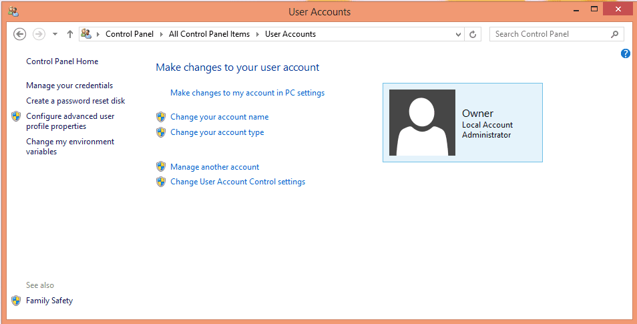The width and height of the screenshot is (637, 324).
Task: Refresh the User Accounts page
Action: tap(473, 35)
